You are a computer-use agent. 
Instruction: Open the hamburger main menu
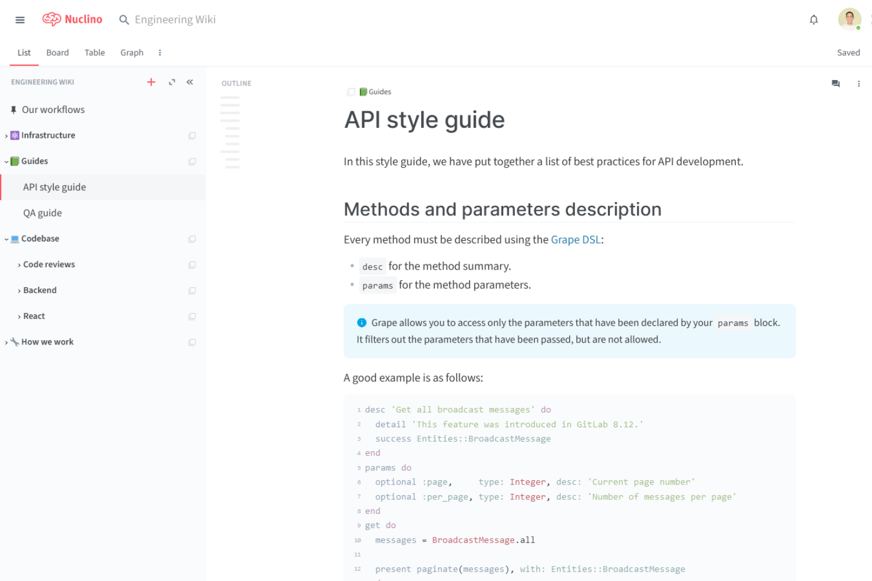(20, 20)
